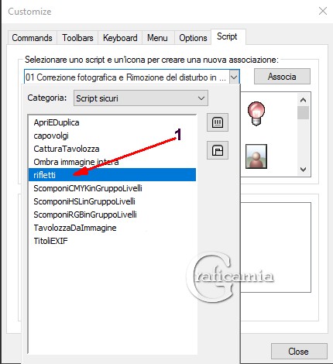The height and width of the screenshot is (364, 333).
Task: Select the rifletti script
Action: (x=112, y=175)
